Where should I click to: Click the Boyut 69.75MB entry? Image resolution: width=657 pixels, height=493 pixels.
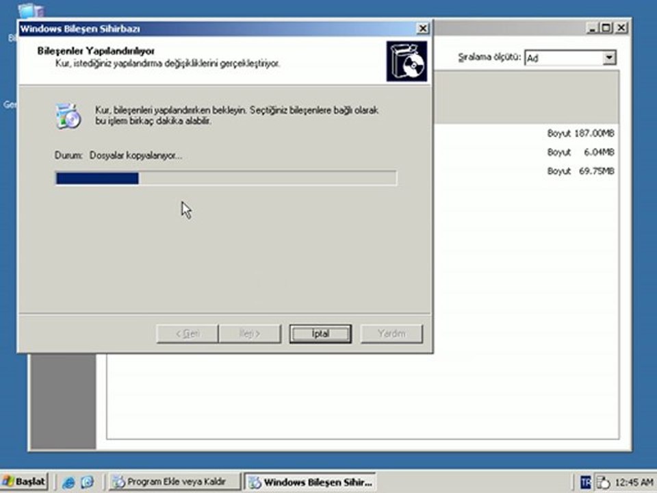click(x=580, y=171)
